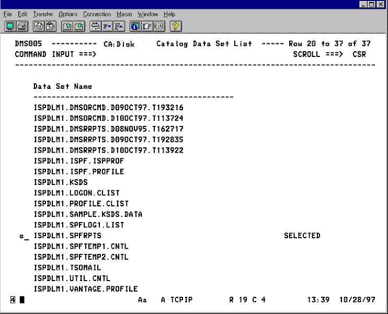
Task: Click the COMMAND INPUT field
Action: [193, 54]
